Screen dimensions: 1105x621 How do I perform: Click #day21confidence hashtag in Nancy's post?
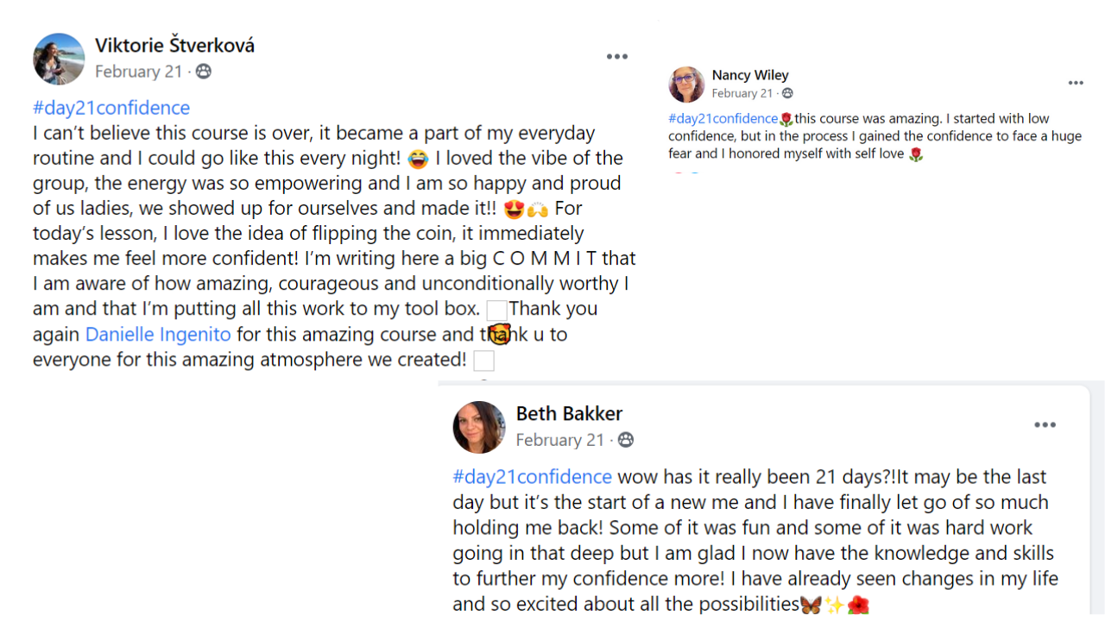tap(723, 119)
